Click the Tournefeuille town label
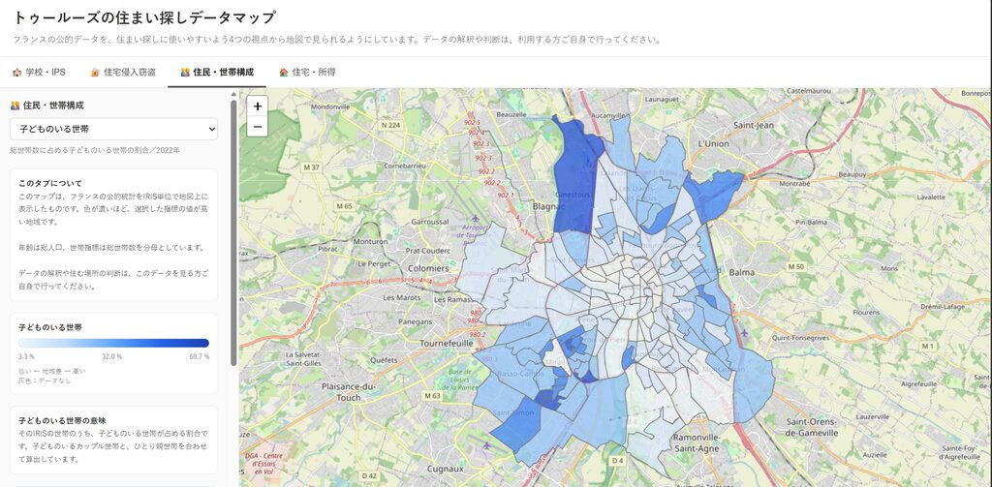Image resolution: width=992 pixels, height=487 pixels. [x=447, y=343]
